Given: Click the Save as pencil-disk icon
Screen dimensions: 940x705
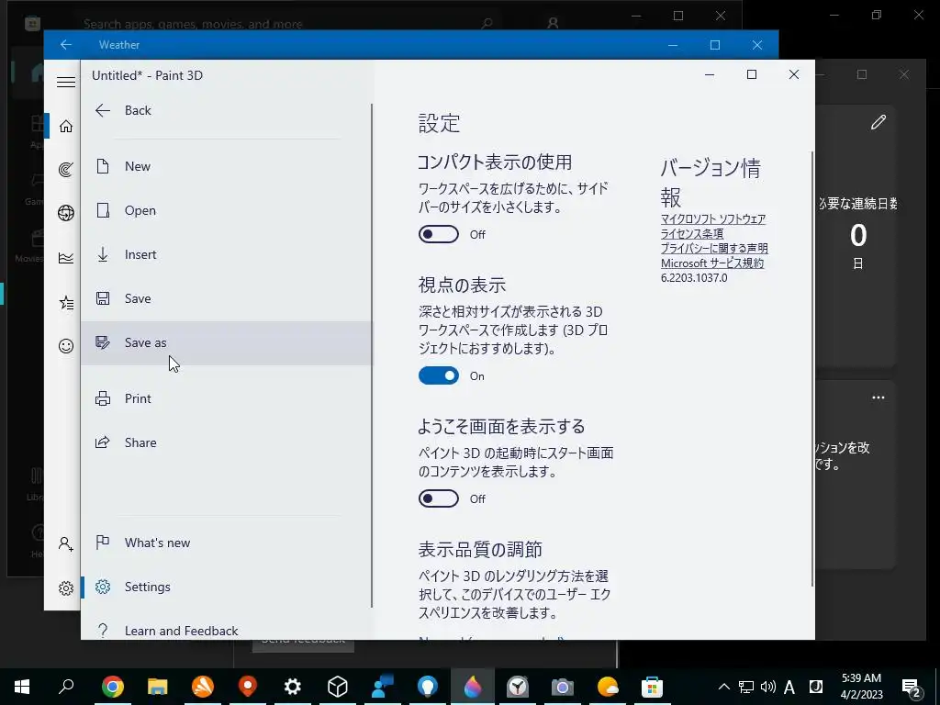Looking at the screenshot, I should (103, 342).
